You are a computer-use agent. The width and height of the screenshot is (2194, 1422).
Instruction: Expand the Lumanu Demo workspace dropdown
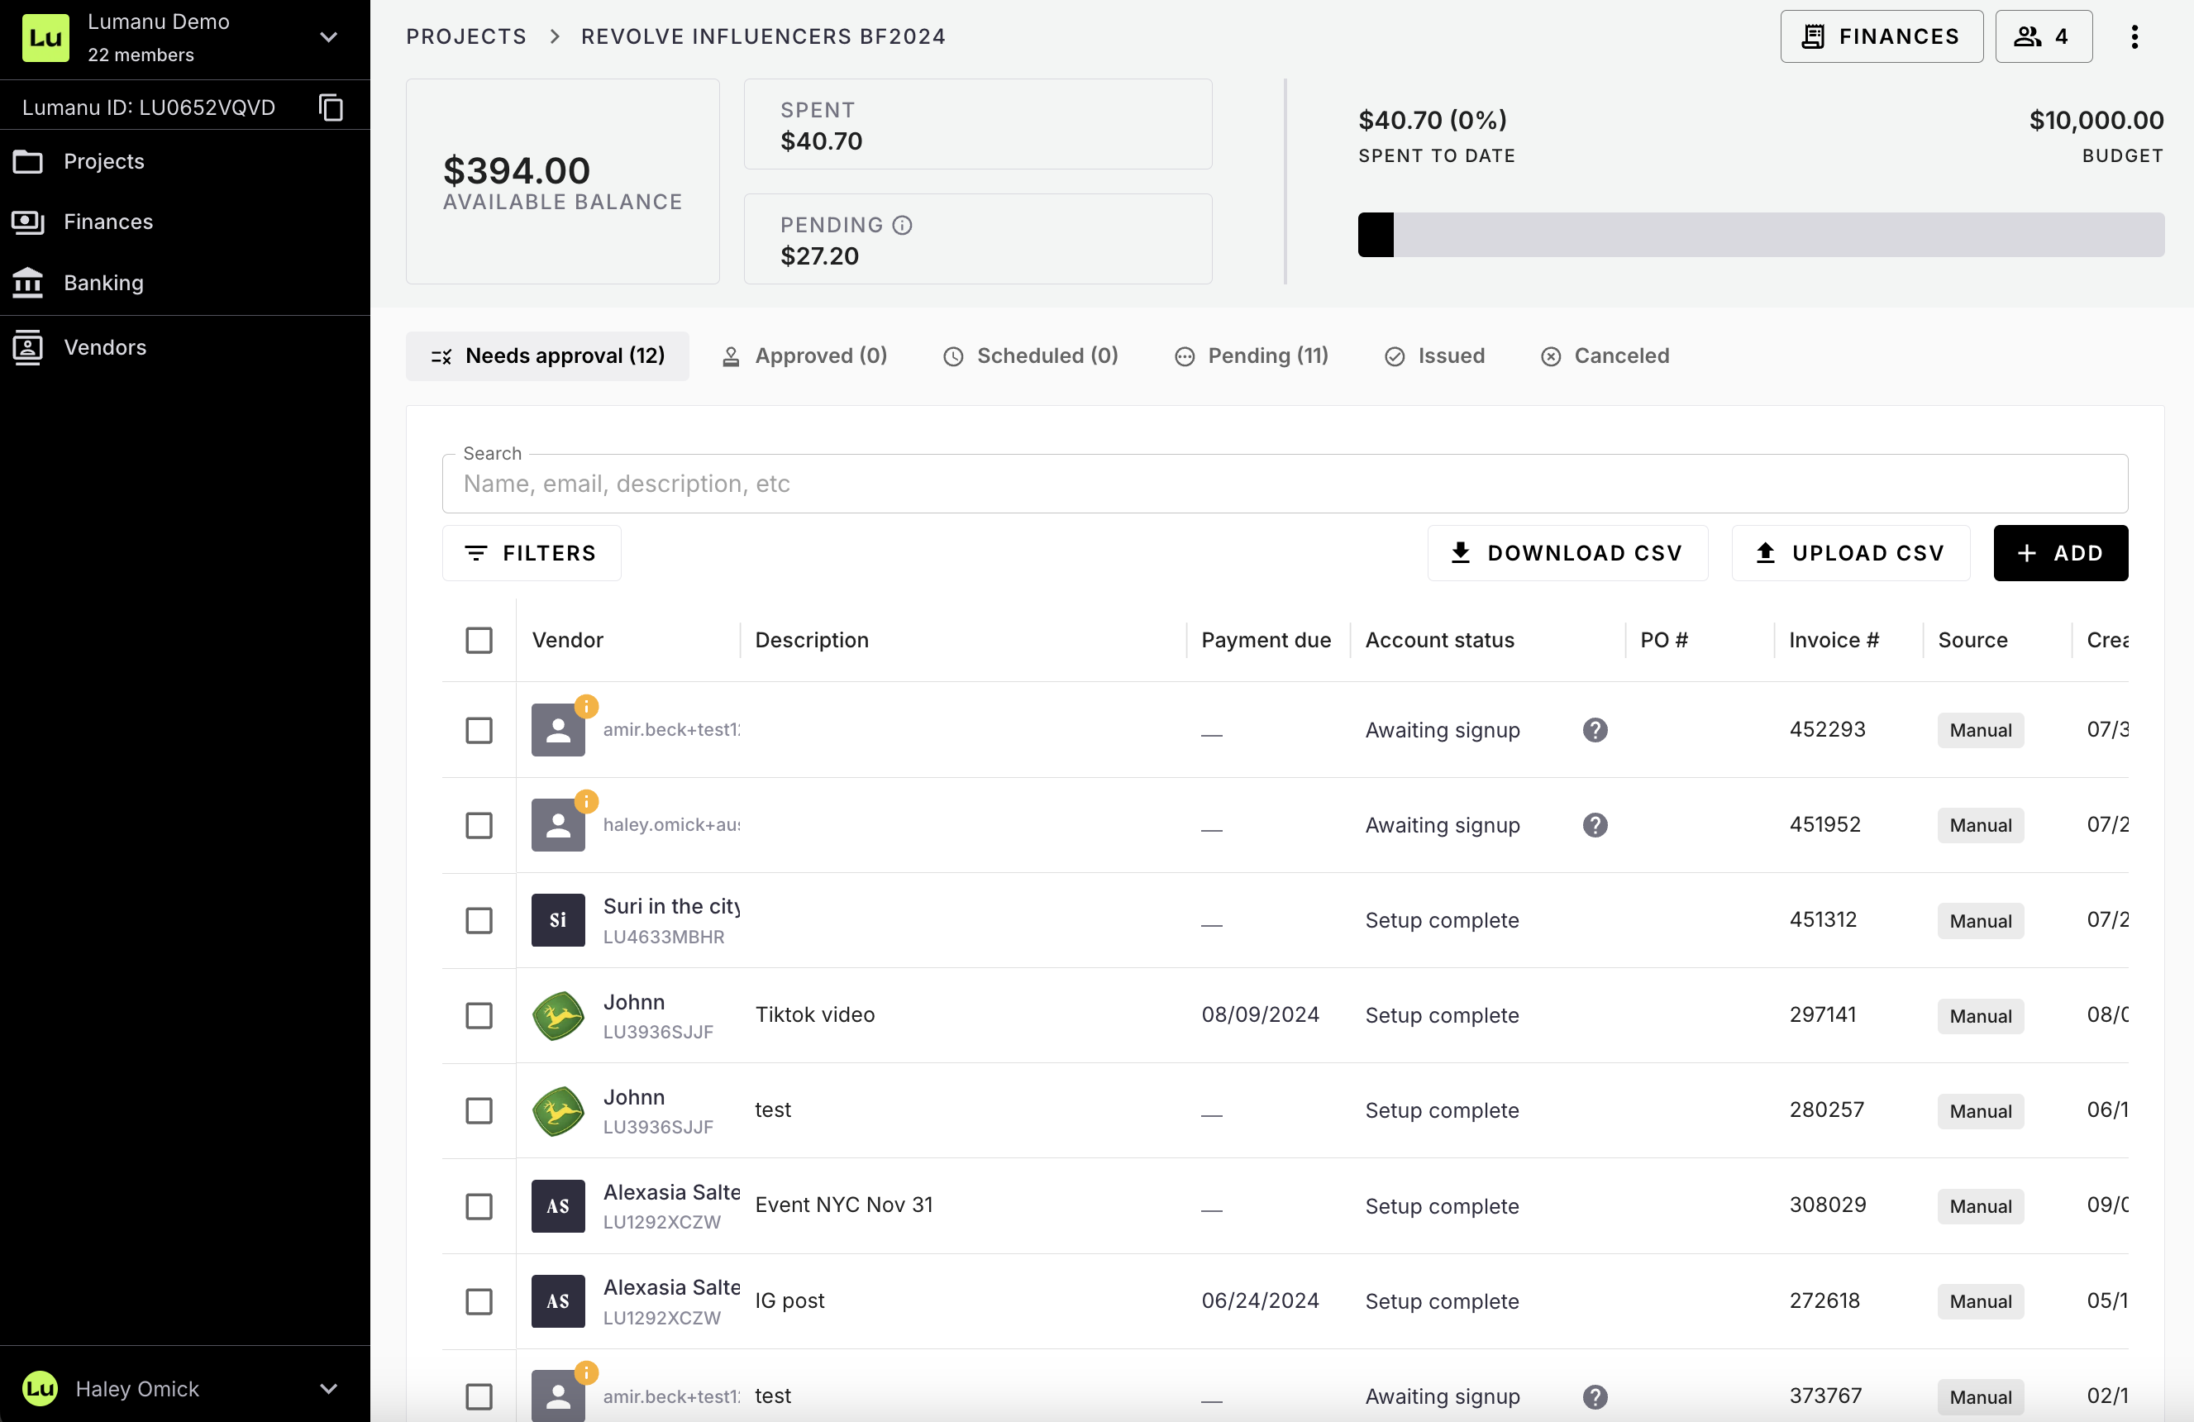[329, 37]
